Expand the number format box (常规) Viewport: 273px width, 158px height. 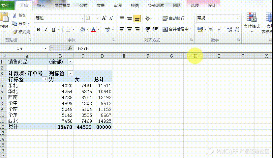(237, 18)
